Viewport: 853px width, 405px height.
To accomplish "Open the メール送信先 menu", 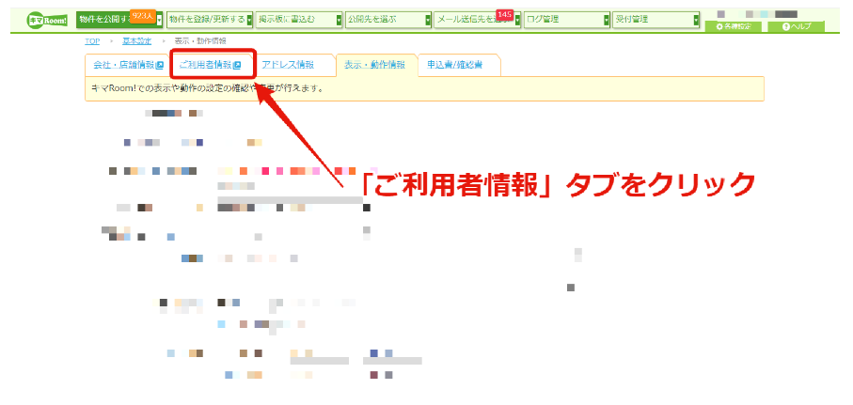I will point(478,20).
